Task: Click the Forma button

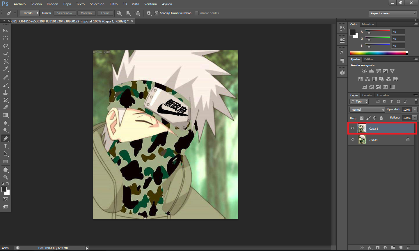Action: (x=105, y=13)
